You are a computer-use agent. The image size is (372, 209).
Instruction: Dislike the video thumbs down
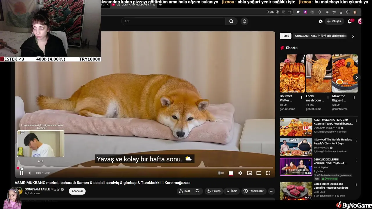coord(197,191)
